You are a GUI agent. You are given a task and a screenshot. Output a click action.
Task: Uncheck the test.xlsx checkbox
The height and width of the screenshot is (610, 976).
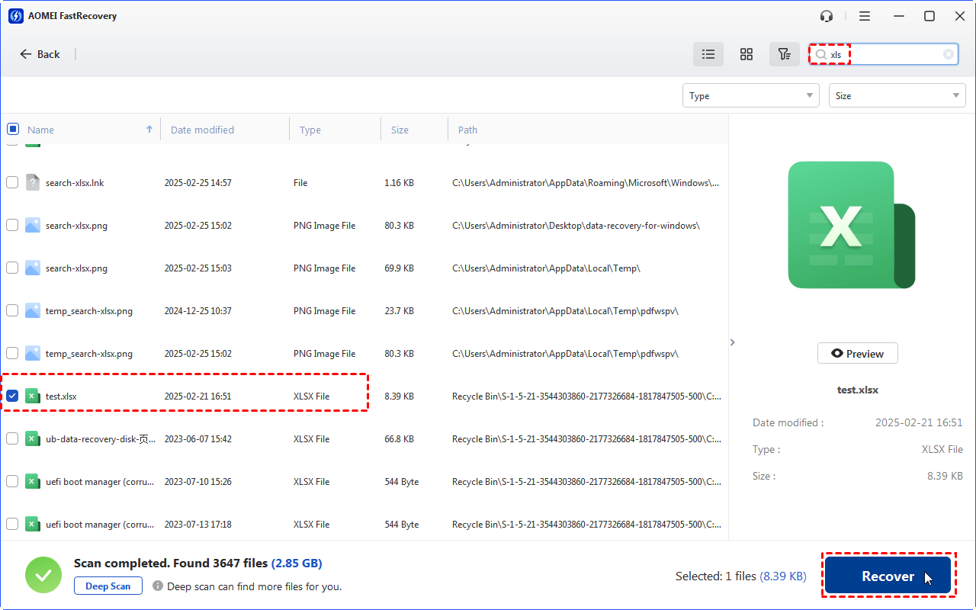point(12,396)
